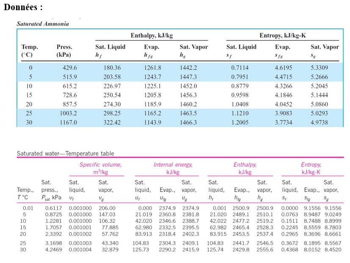Select the "Saturated Ammonia" table title
Viewport: 350px width, 263px height.
42,24
